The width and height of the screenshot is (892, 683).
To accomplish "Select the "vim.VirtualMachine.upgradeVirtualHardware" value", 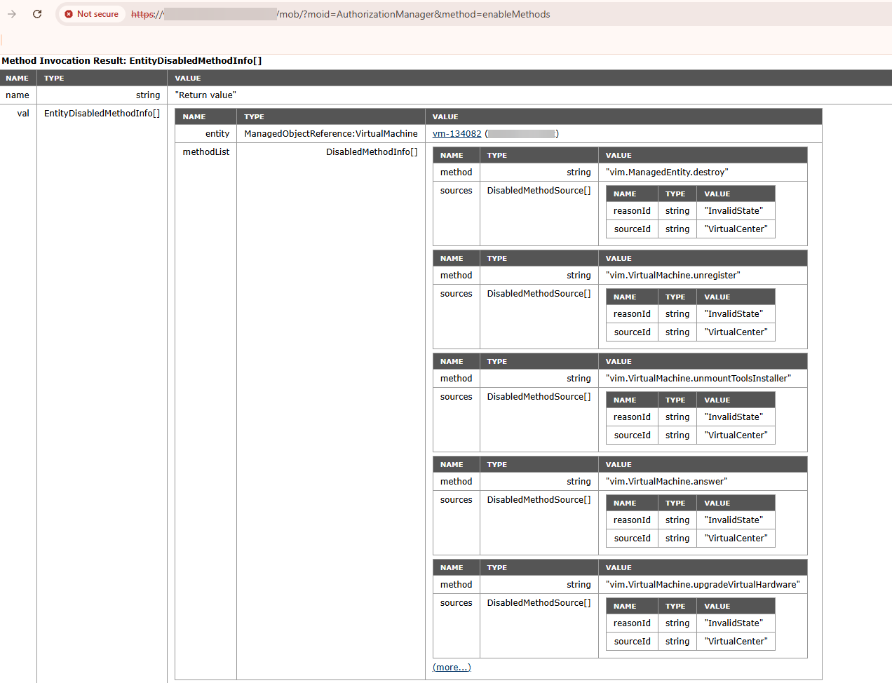I will (x=702, y=585).
